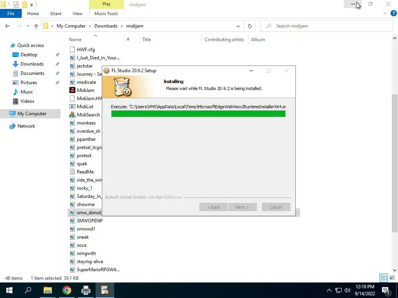Select the sneak file
The width and height of the screenshot is (398, 298).
82,237
